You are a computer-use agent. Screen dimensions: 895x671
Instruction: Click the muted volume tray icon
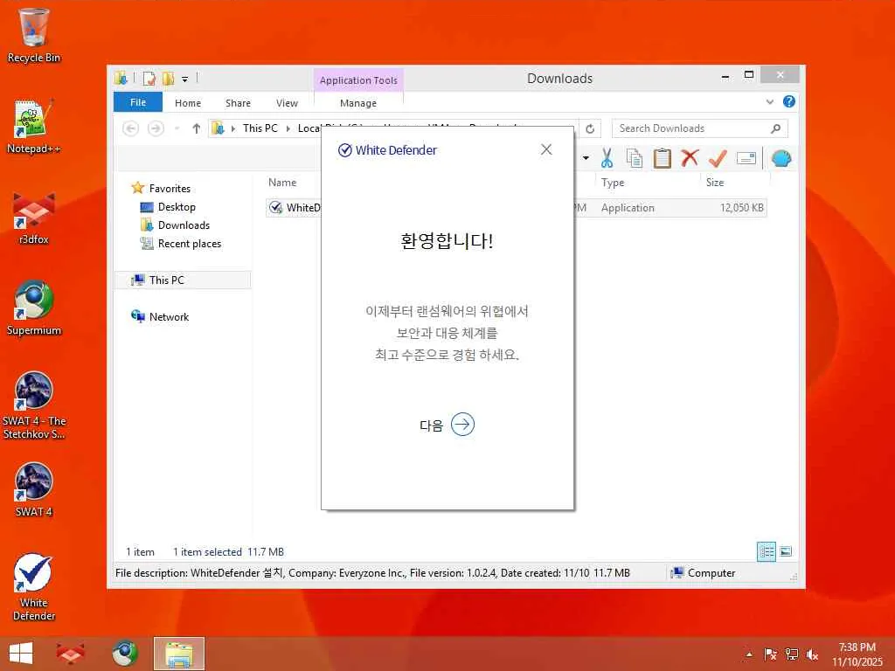(812, 654)
